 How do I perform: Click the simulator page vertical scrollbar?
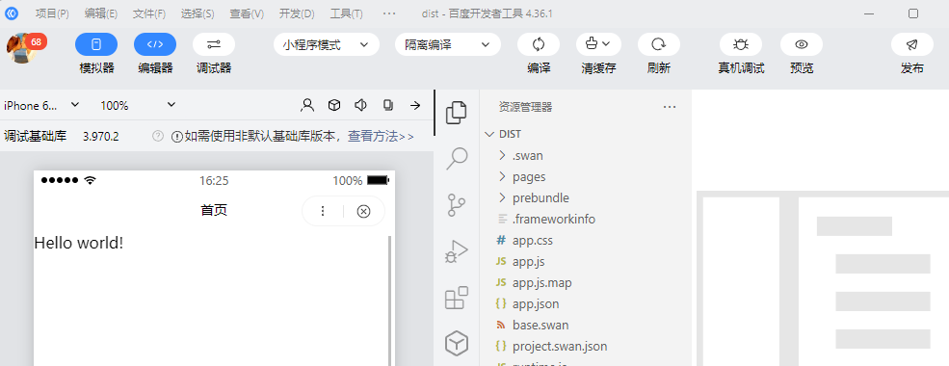(x=390, y=301)
